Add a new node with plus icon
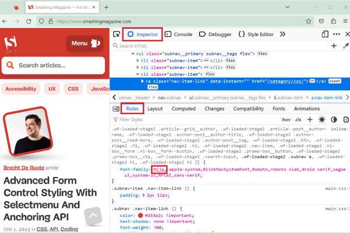 pos(334,45)
